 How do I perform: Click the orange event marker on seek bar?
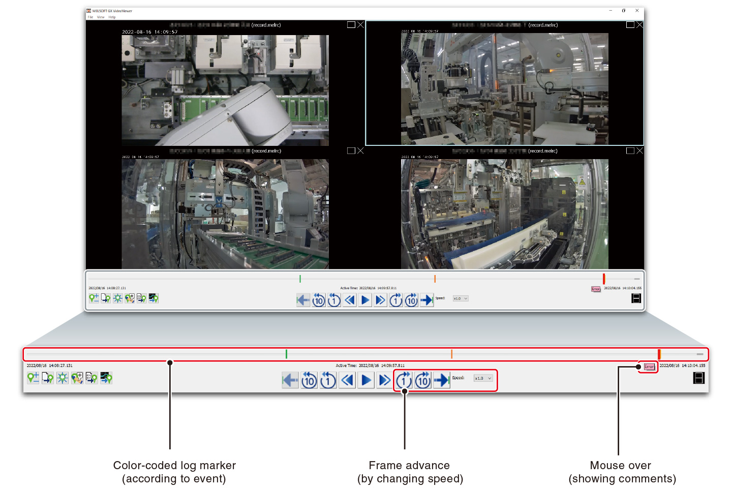click(x=452, y=353)
